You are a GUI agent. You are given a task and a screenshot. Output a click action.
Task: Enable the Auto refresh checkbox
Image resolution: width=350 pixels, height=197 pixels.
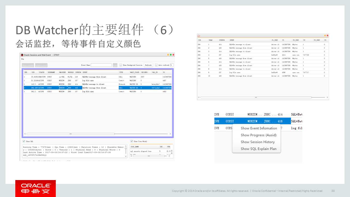click(156, 65)
